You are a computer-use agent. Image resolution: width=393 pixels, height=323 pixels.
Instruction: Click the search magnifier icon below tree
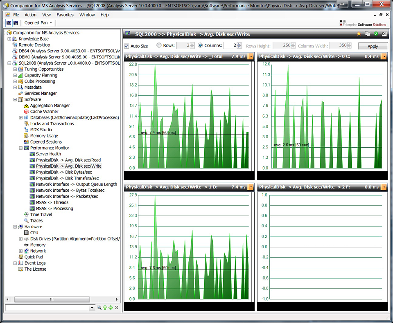[x=99, y=307]
